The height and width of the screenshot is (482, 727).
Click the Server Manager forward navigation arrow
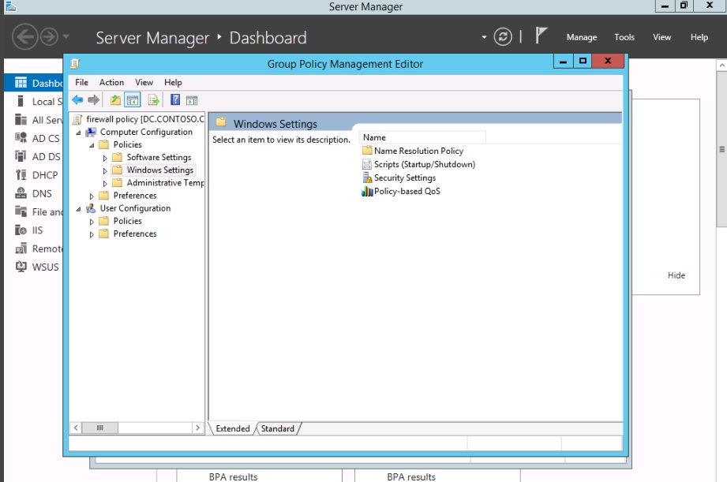click(x=49, y=36)
